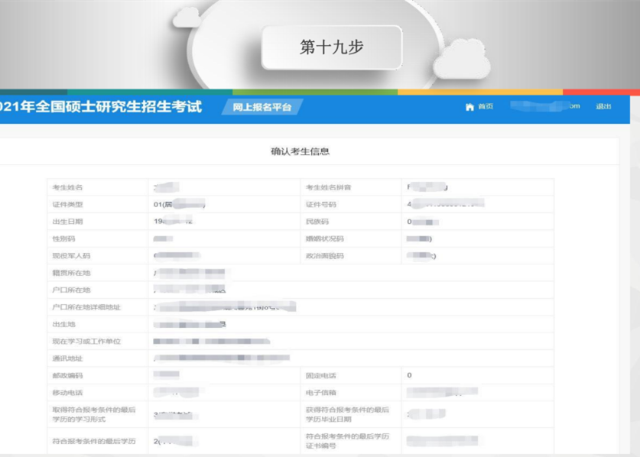Click the 第十九步 step label
This screenshot has width=640, height=457.
[x=331, y=47]
